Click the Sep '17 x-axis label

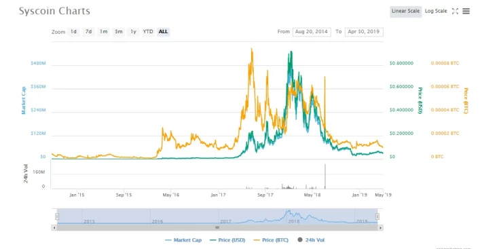[265, 195]
